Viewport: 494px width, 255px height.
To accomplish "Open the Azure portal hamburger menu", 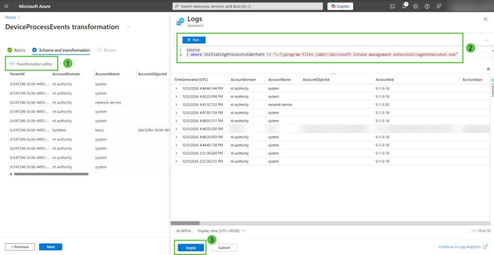I will coord(6,6).
